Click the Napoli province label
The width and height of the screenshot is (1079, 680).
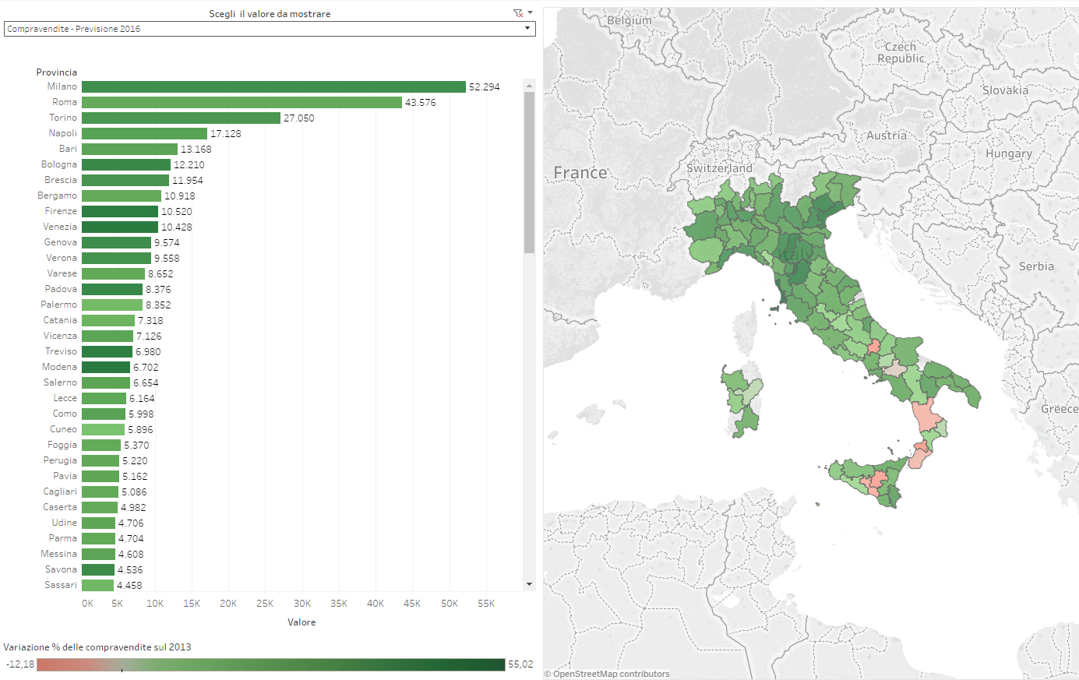tap(62, 133)
